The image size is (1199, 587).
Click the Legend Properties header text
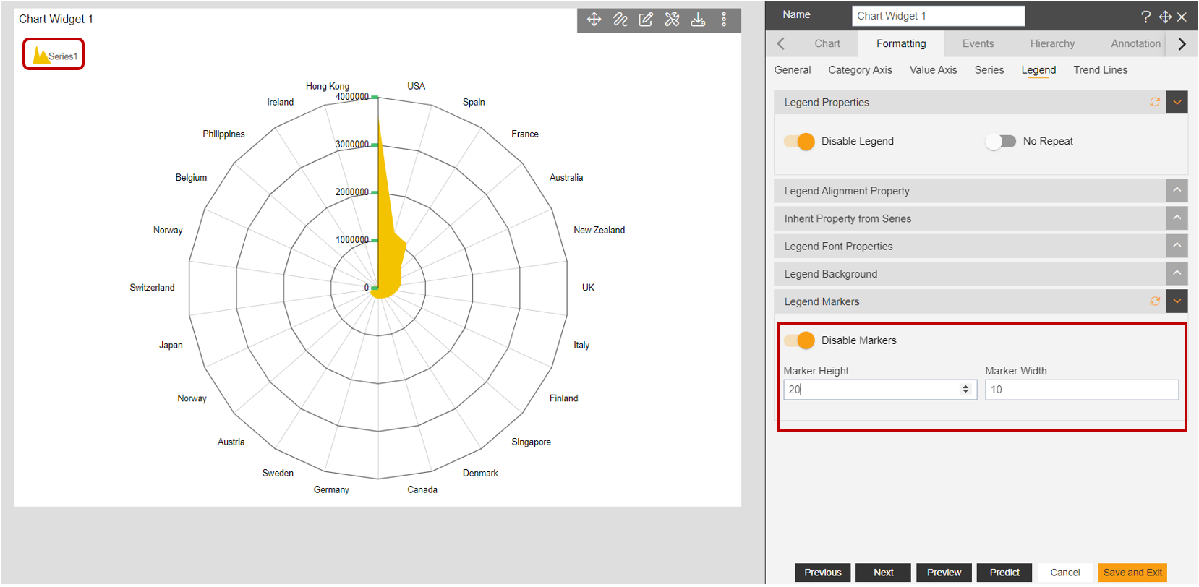coord(827,103)
